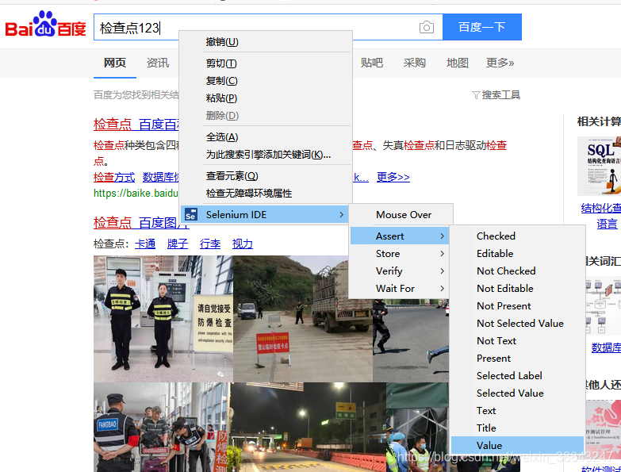Open the roadside truck checkpoint photo

(303, 319)
